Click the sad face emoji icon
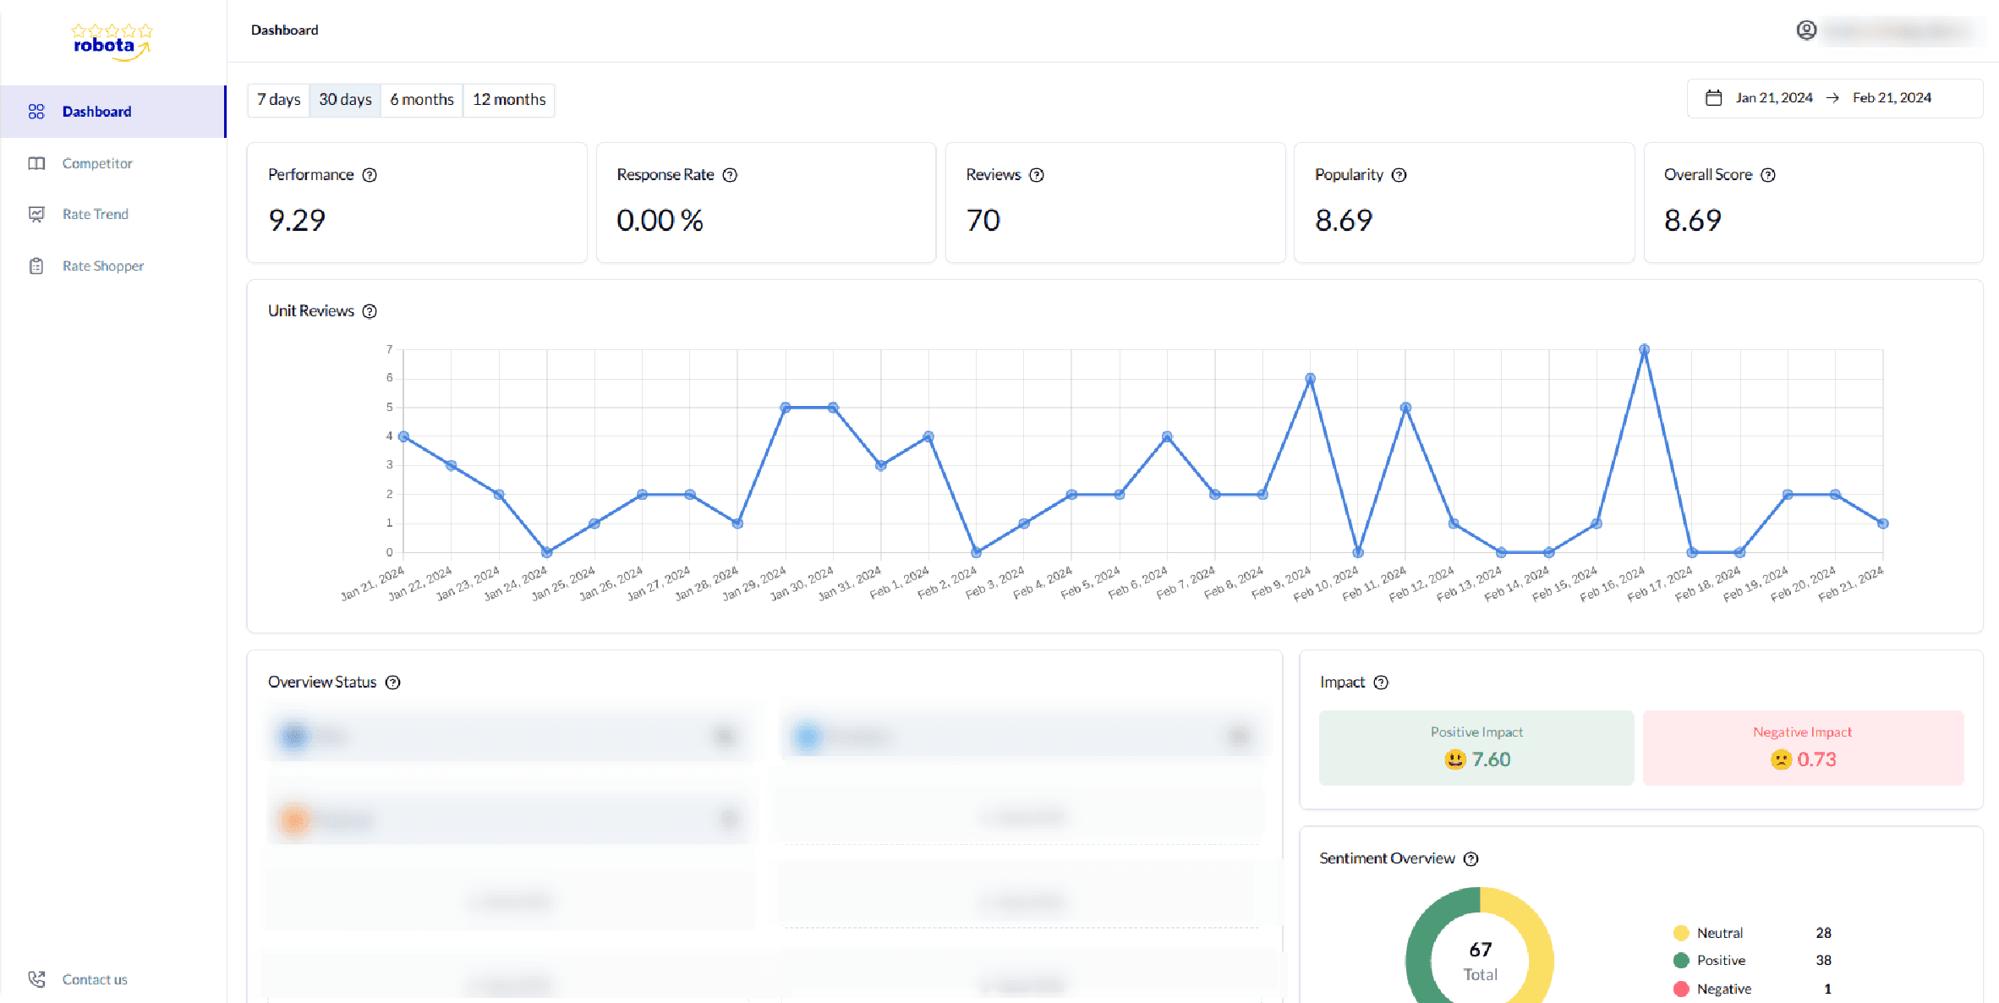1999x1003 pixels. [x=1781, y=759]
